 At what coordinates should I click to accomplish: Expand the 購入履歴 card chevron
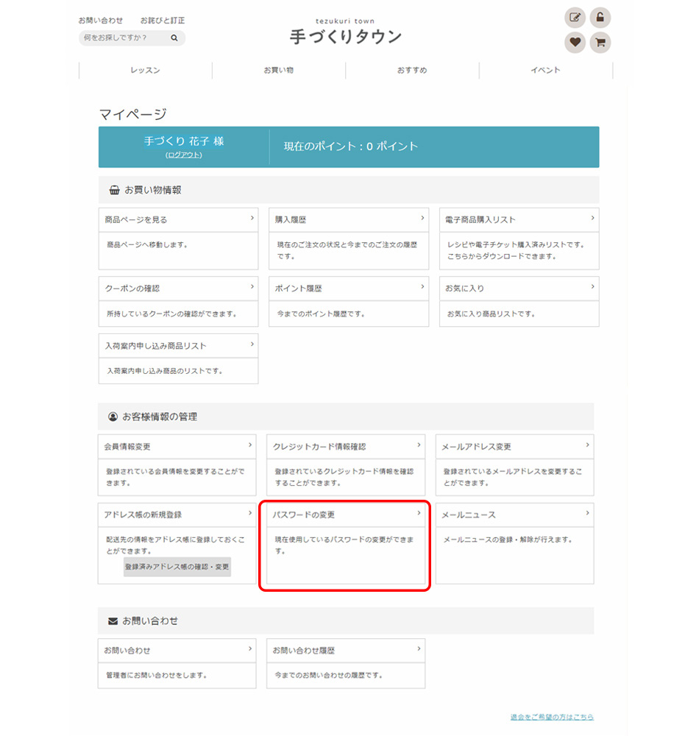(422, 219)
